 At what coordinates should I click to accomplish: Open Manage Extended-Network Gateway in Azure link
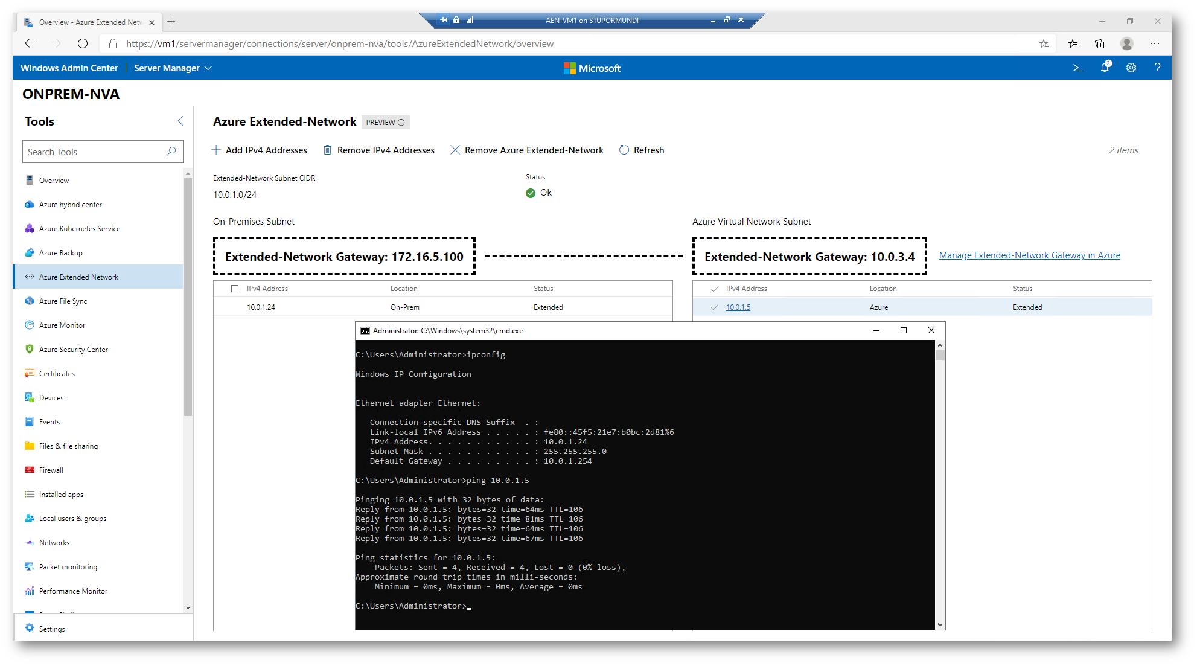pyautogui.click(x=1030, y=255)
